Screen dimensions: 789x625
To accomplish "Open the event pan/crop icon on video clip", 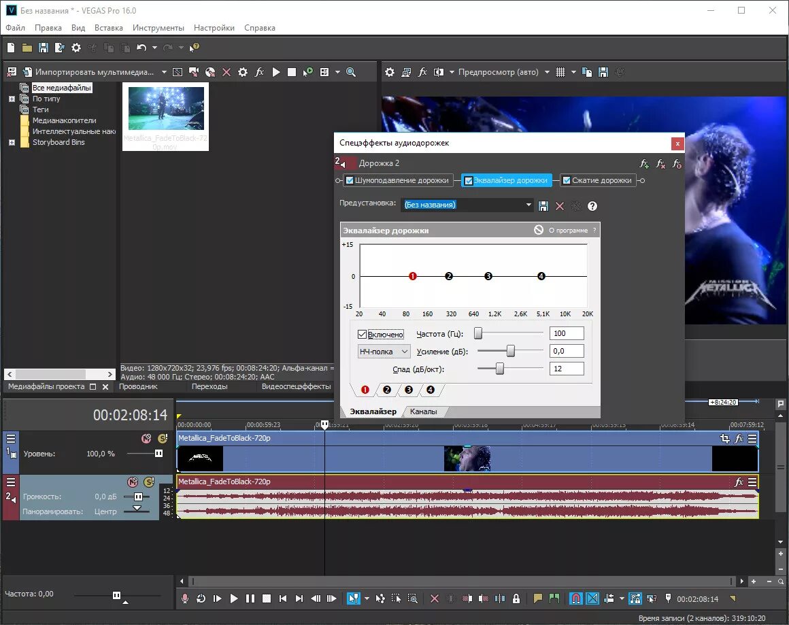I will click(x=724, y=438).
